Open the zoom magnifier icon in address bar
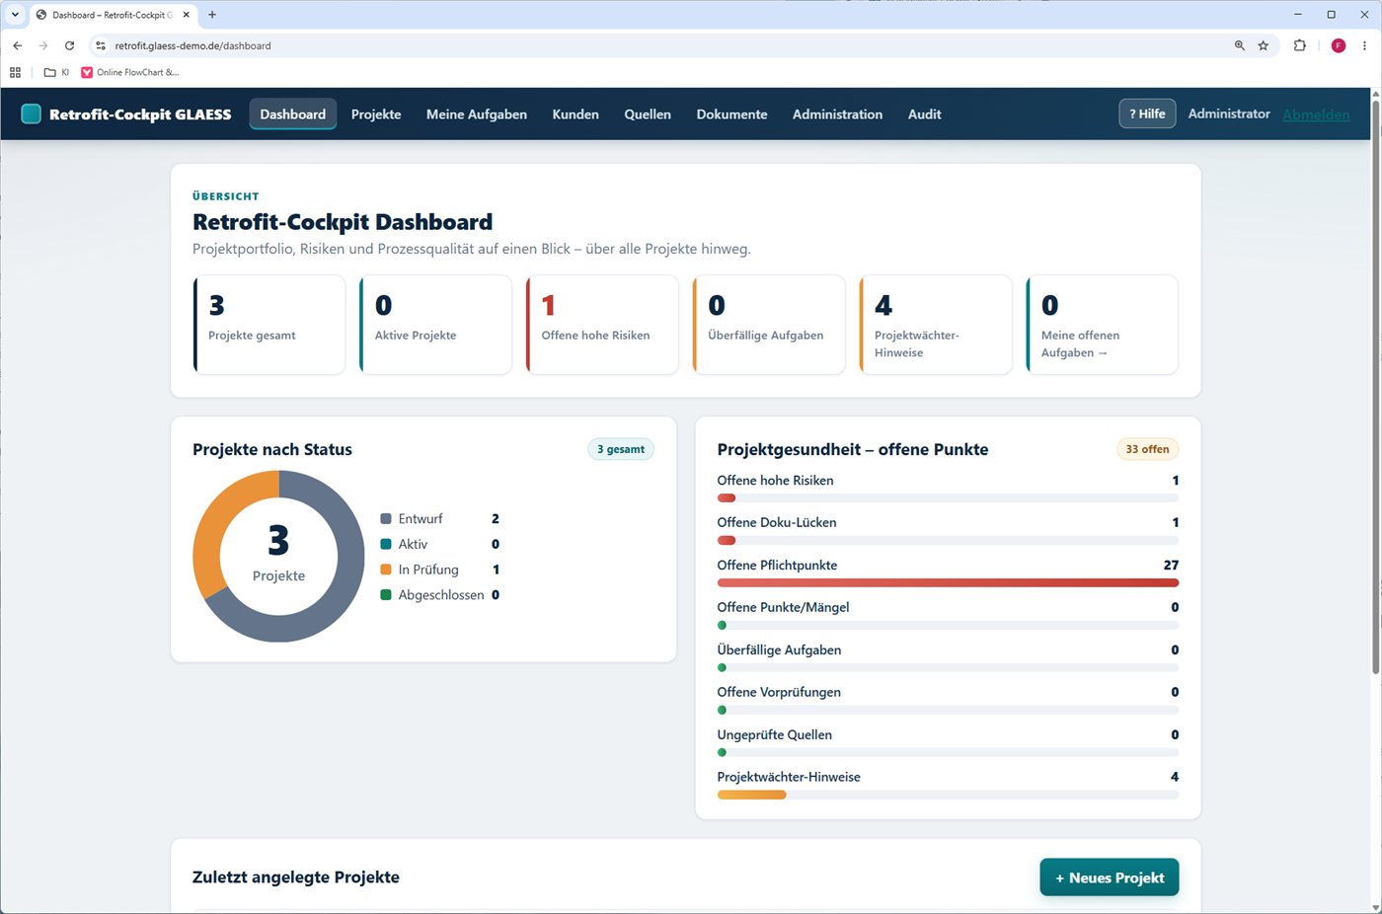This screenshot has height=914, width=1382. [1240, 45]
